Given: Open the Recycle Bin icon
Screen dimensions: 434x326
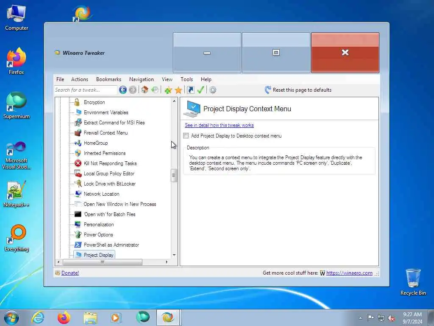Looking at the screenshot, I should pyautogui.click(x=413, y=282).
